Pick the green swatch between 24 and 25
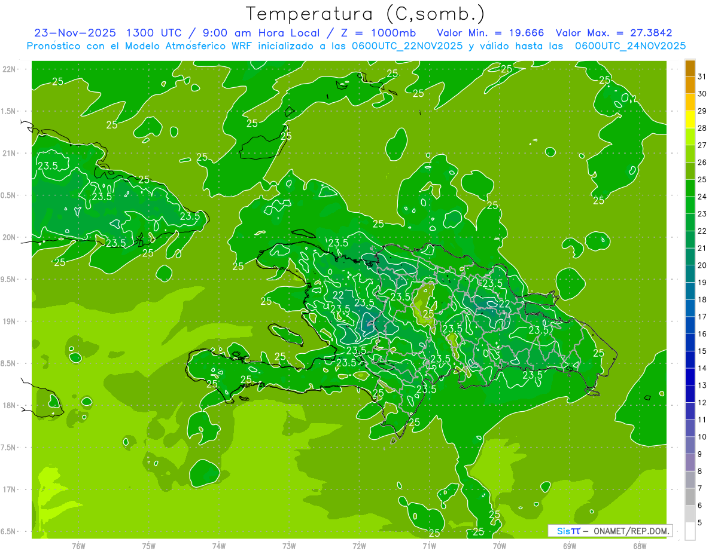Viewport: 718px width, 554px height. (x=690, y=188)
